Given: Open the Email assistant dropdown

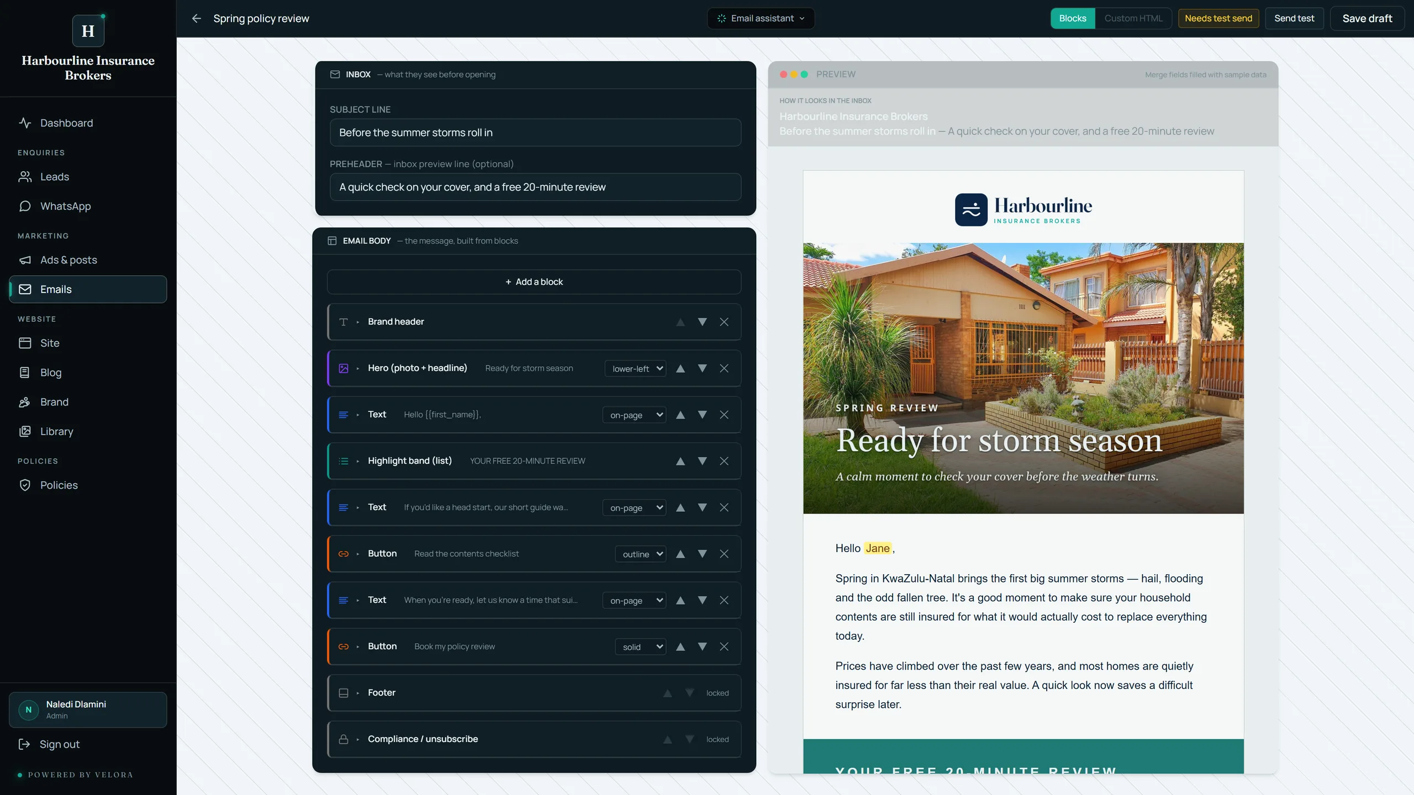Looking at the screenshot, I should (x=761, y=18).
